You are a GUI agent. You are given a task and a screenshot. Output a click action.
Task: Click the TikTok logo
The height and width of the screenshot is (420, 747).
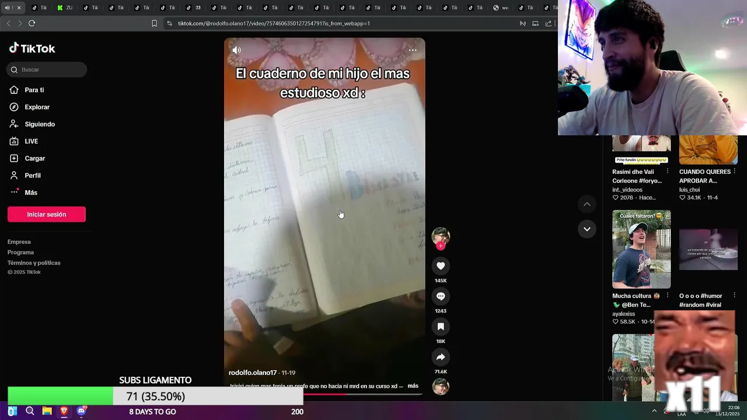click(x=32, y=48)
